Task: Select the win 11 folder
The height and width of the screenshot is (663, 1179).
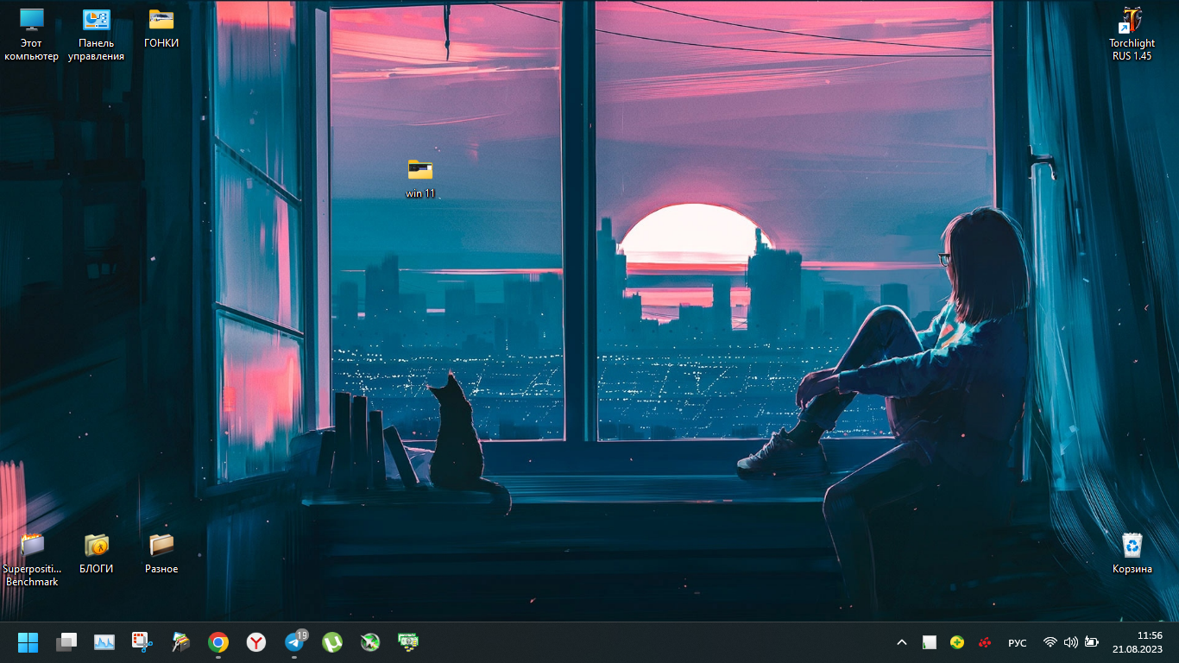Action: pos(420,179)
